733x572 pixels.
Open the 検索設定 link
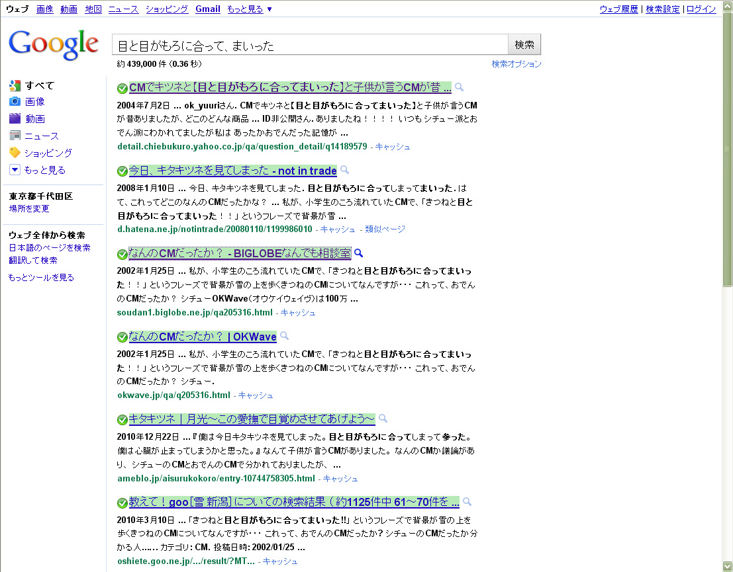pyautogui.click(x=663, y=9)
